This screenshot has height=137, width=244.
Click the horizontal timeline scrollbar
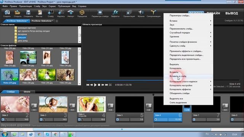(x=122, y=129)
